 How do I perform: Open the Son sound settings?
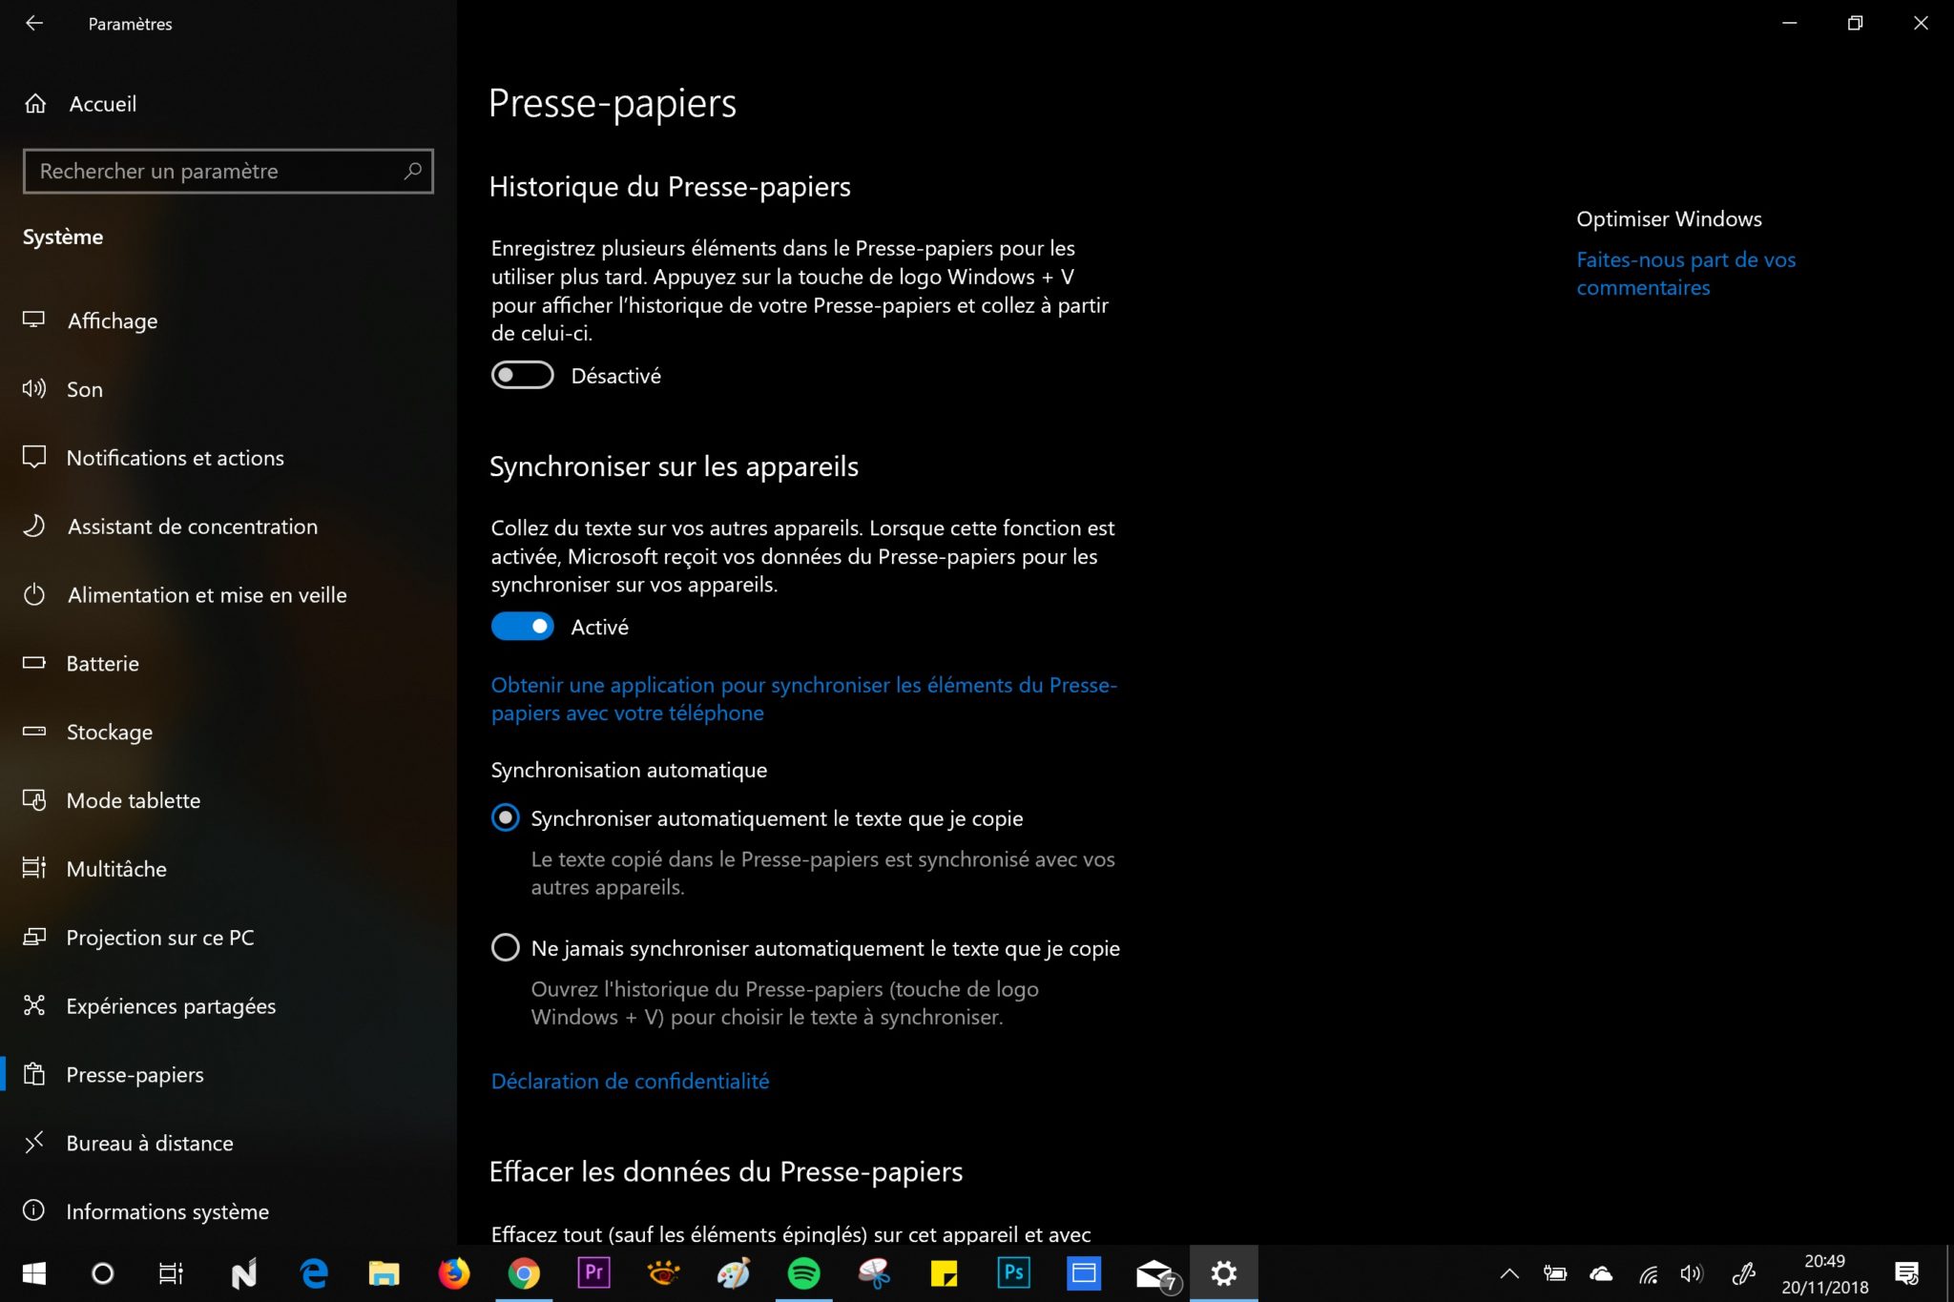click(84, 389)
